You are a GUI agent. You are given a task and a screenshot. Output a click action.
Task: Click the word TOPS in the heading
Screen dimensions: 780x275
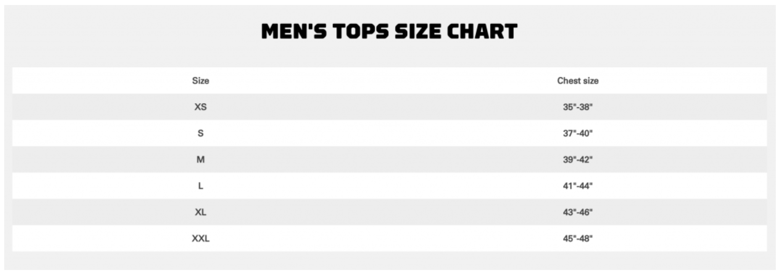(361, 31)
